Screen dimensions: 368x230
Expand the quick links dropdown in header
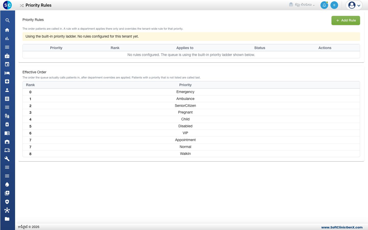(x=302, y=5)
